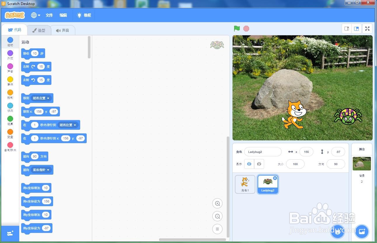Image resolution: width=377 pixels, height=243 pixels.
Task: Select the stage backdrop thumbnail
Action: pyautogui.click(x=362, y=164)
